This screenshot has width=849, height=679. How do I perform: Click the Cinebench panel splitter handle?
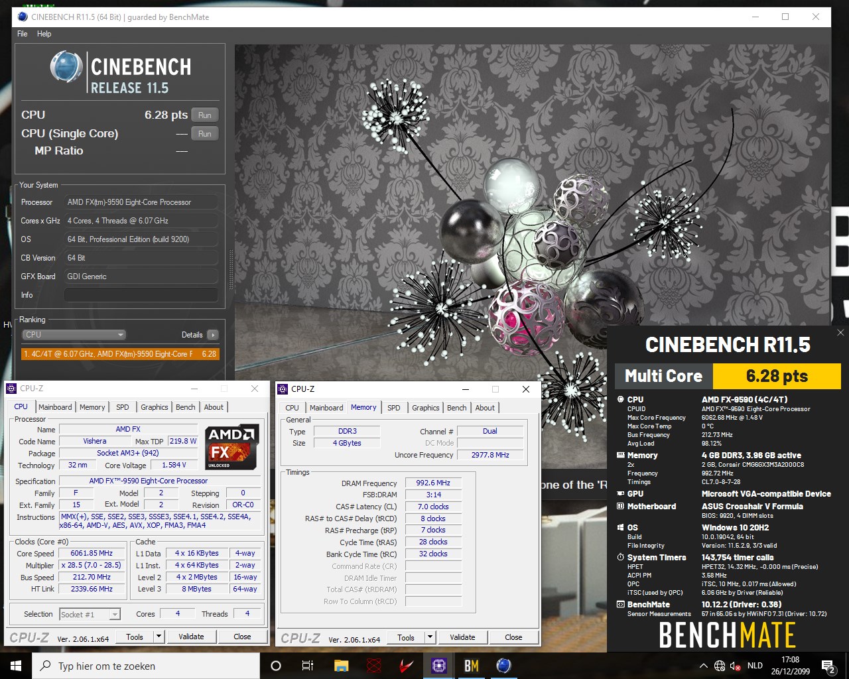(231, 269)
